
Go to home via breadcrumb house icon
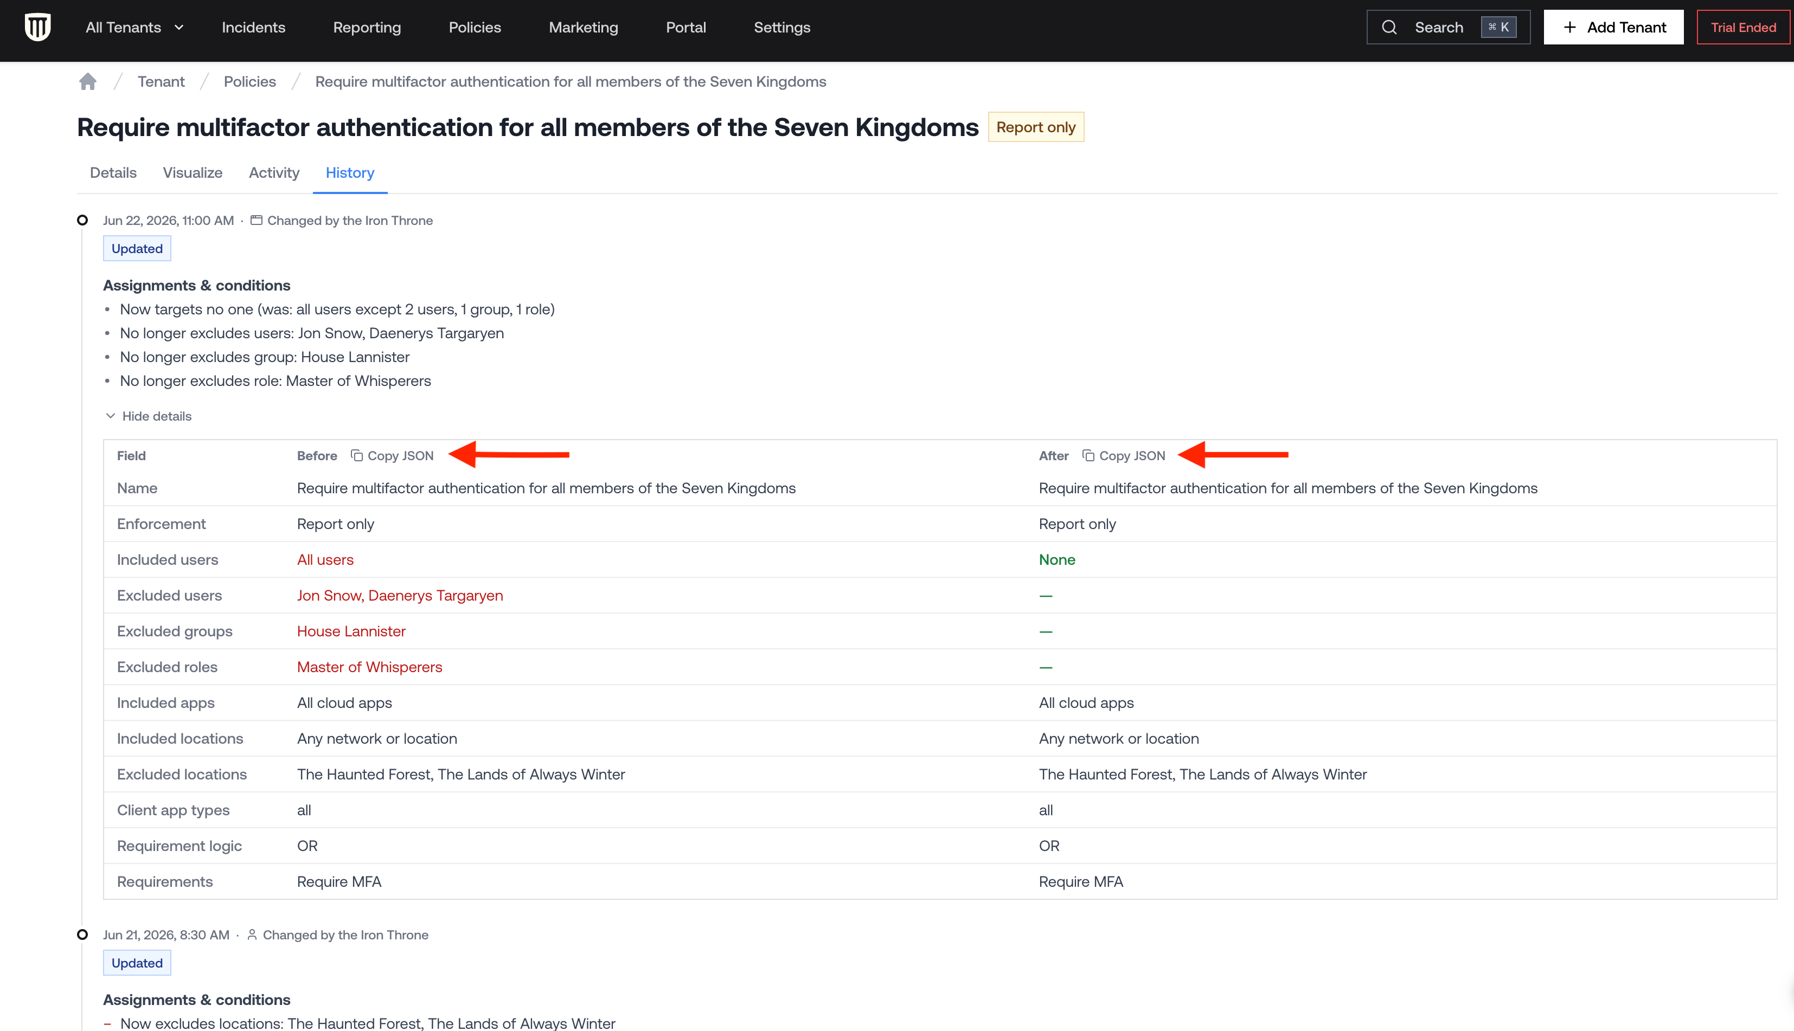[88, 81]
